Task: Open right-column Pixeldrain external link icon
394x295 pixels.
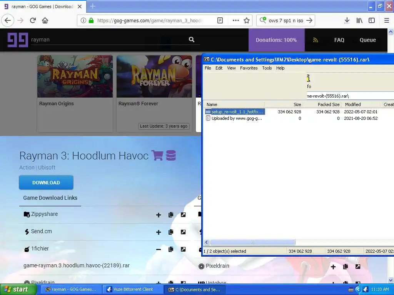Action: coord(358,267)
